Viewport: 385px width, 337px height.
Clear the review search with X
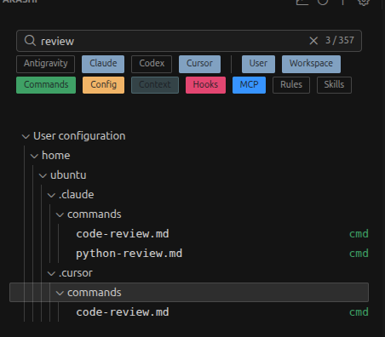pyautogui.click(x=313, y=41)
